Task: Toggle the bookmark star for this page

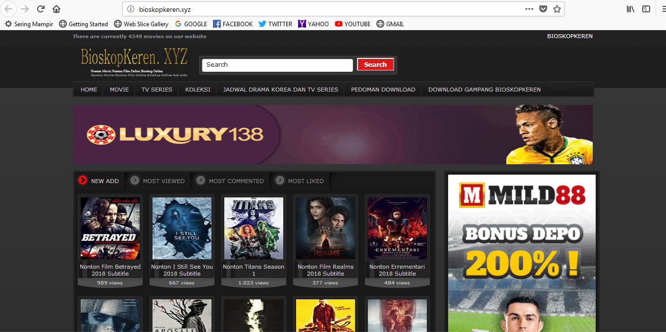Action: point(557,8)
